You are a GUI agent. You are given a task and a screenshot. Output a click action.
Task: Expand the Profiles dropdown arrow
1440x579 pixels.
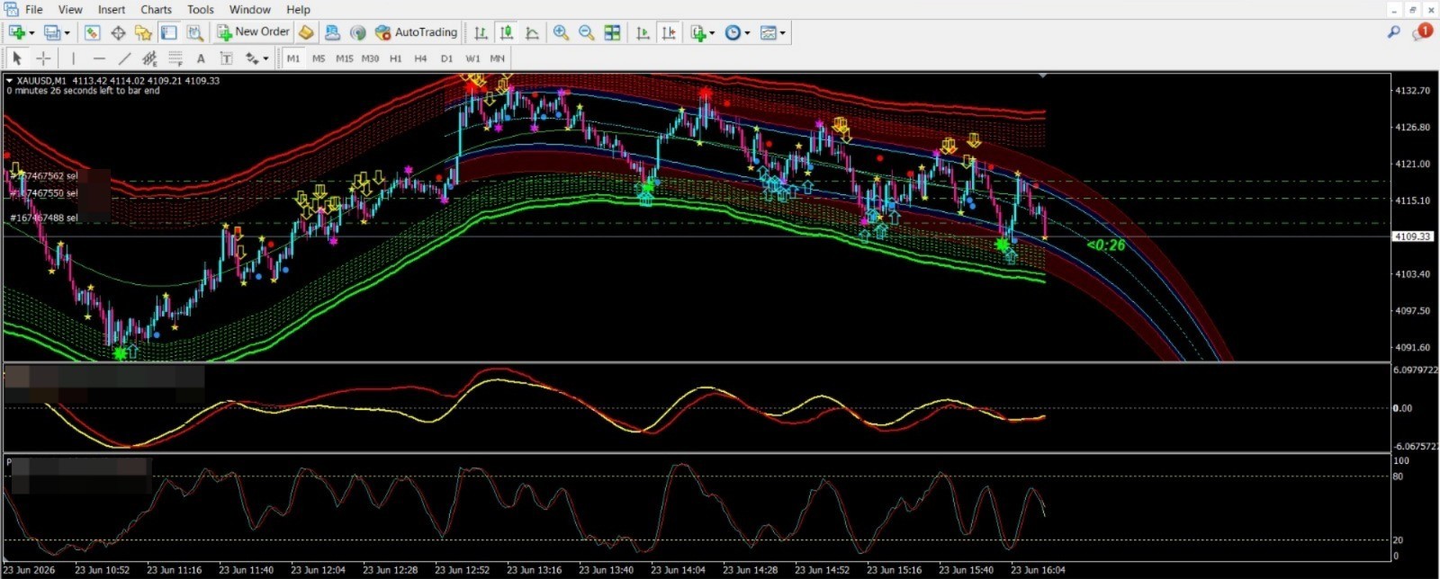tap(67, 33)
